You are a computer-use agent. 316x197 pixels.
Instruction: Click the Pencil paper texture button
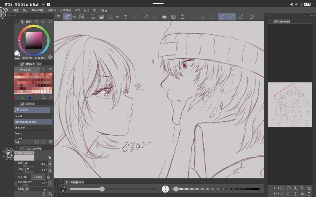pyautogui.click(x=38, y=177)
